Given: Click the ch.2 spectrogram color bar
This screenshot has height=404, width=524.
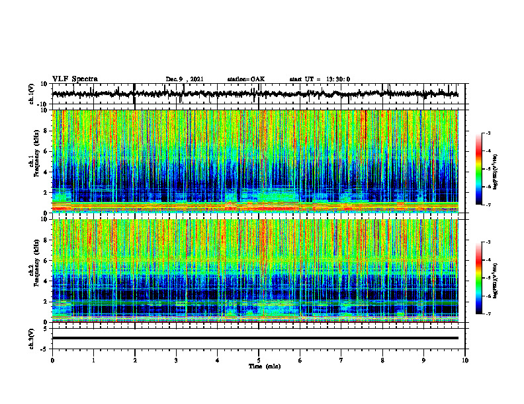Looking at the screenshot, I should pos(478,278).
